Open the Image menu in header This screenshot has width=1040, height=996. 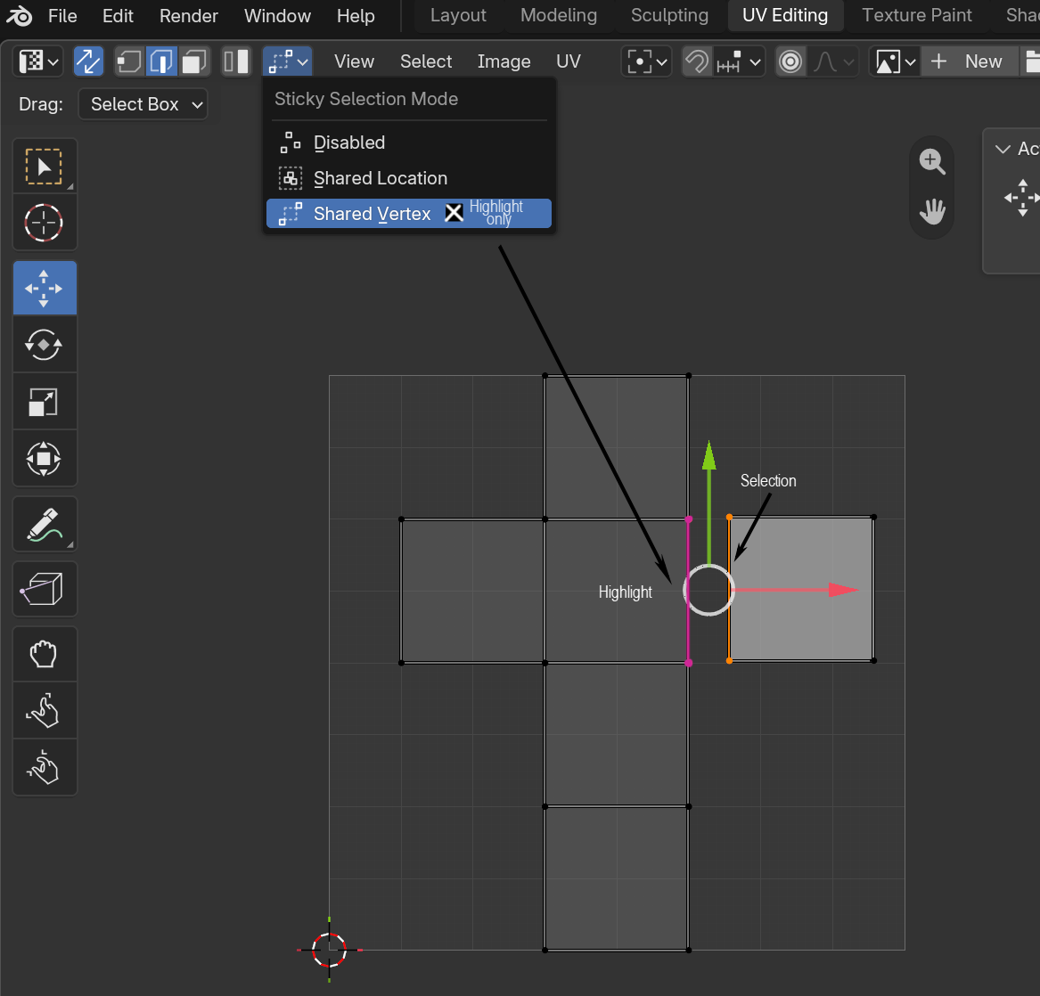coord(504,61)
